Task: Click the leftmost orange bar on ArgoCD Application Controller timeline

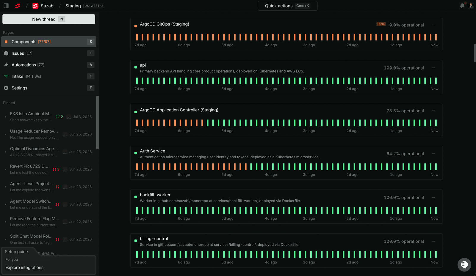Action: [137, 123]
